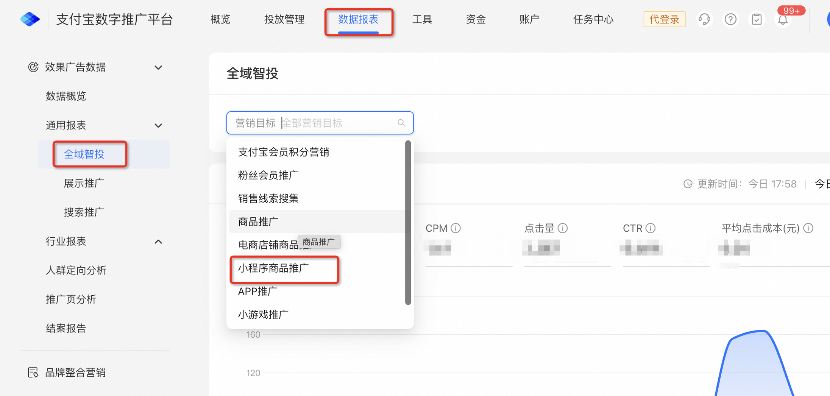This screenshot has width=830, height=396.
Task: Switch to the 投放管理 tab
Action: (x=284, y=19)
